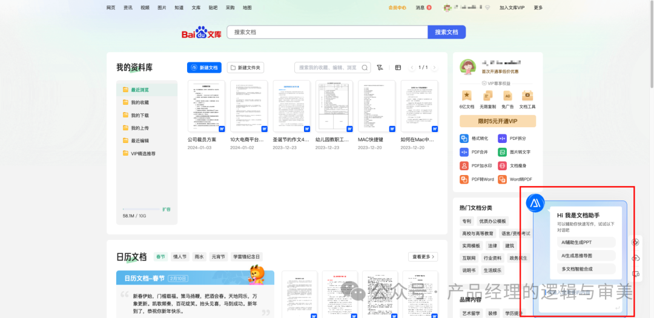
Task: Open the 文档瘦身 tool
Action: (512, 166)
